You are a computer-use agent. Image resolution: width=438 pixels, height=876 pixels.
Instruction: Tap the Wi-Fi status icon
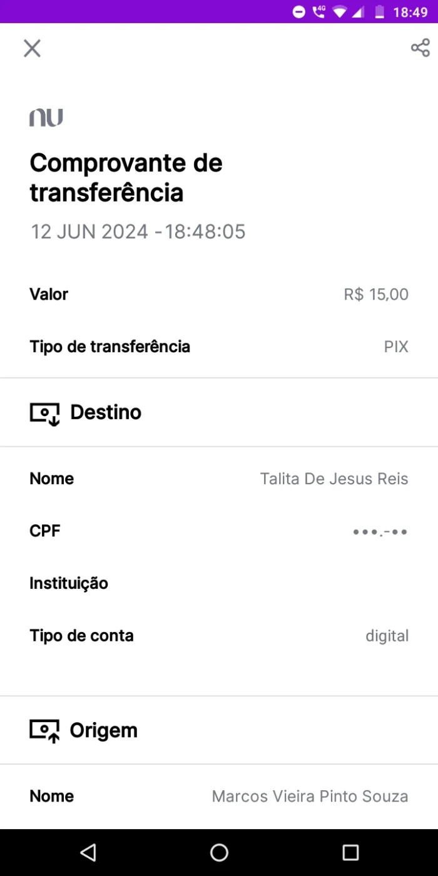click(x=339, y=12)
